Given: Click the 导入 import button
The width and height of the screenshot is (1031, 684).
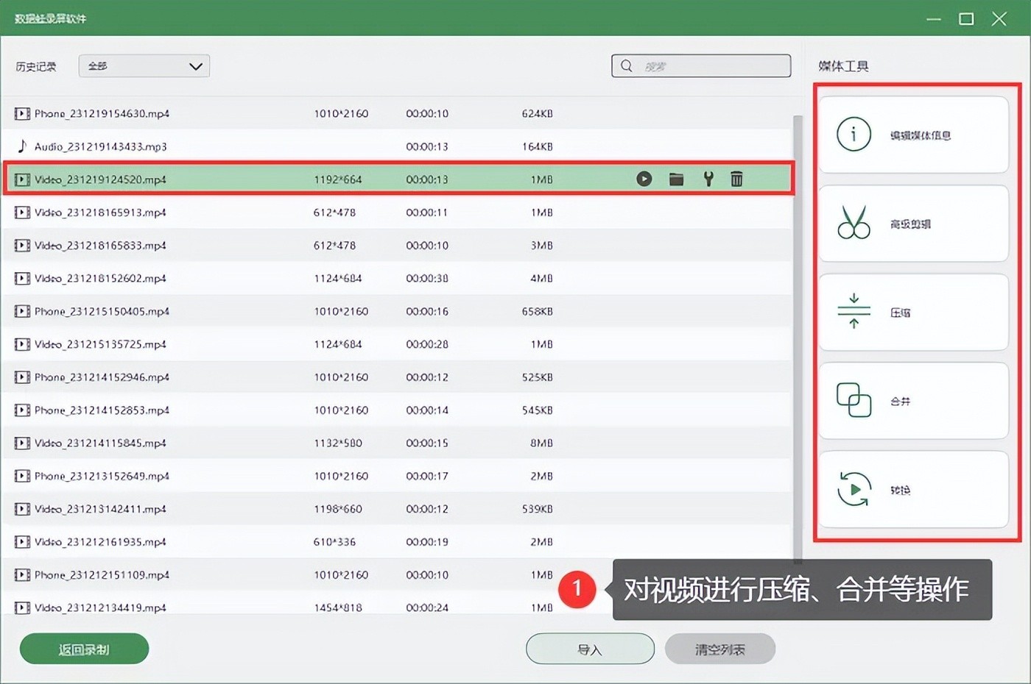Looking at the screenshot, I should [590, 649].
